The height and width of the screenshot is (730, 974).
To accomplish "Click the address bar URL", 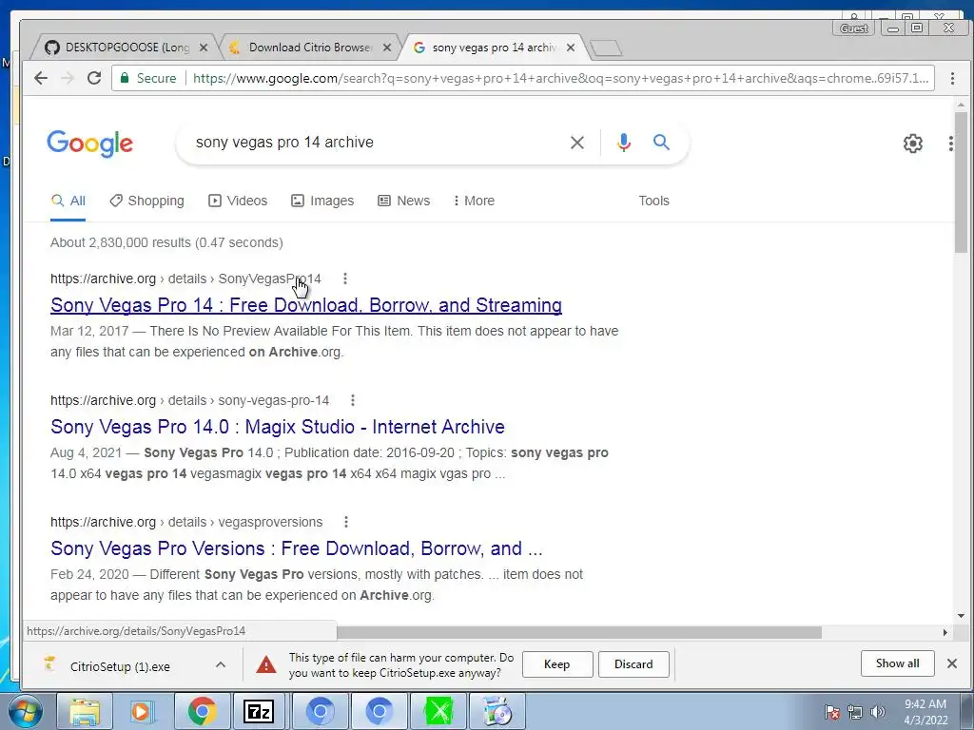I will tap(559, 78).
